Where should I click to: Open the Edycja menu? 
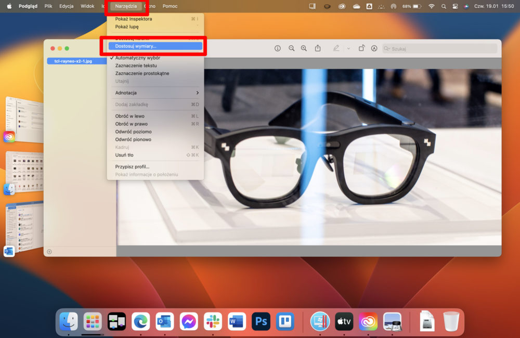click(67, 6)
